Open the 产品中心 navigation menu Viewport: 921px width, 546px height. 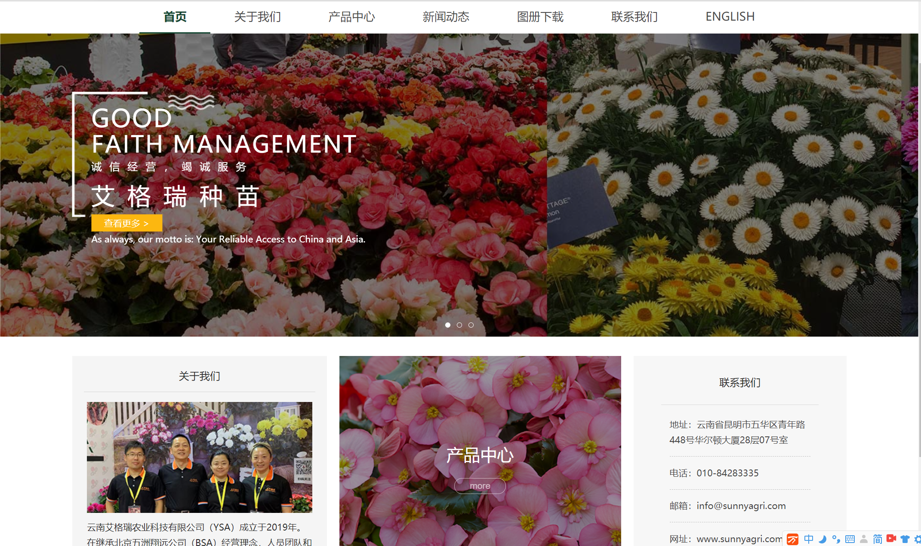click(351, 17)
